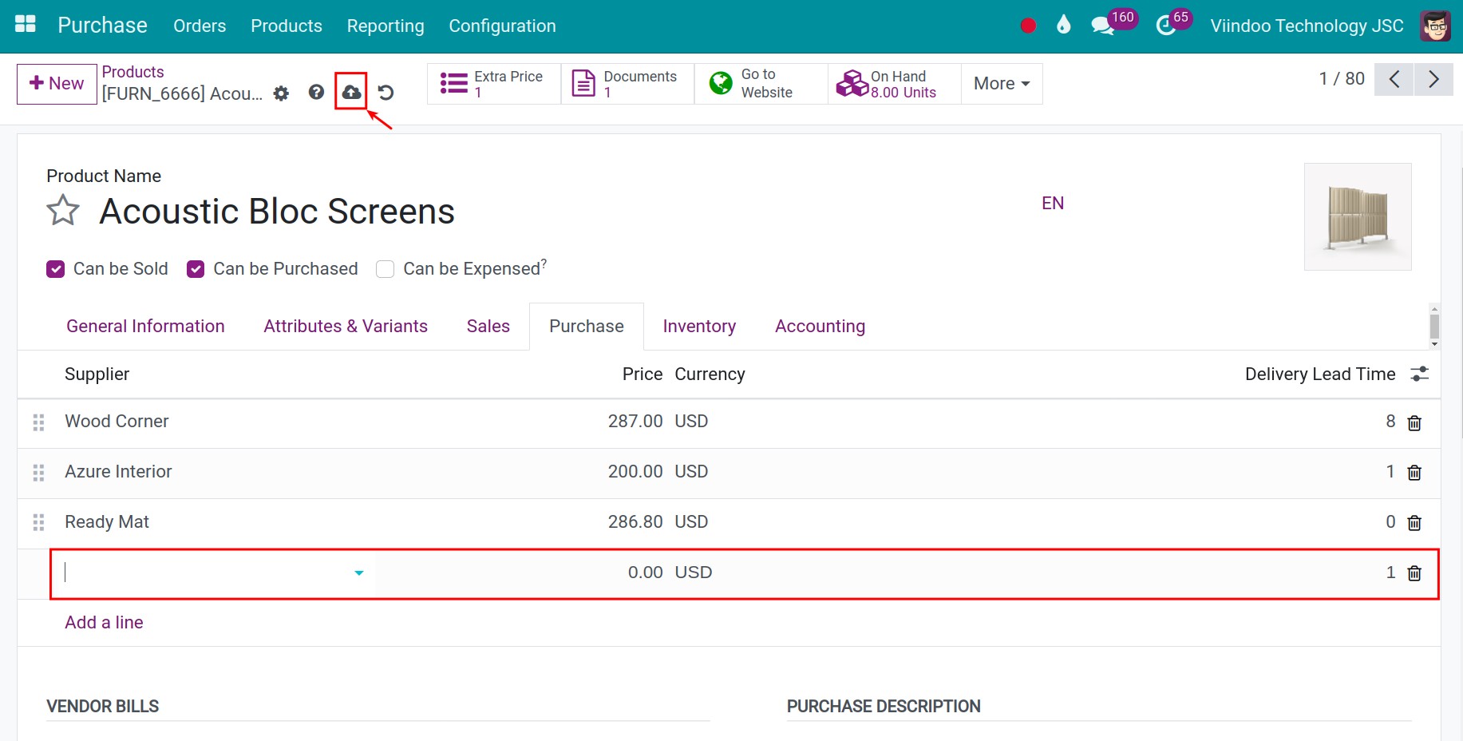Delete the new empty supplier row
The height and width of the screenshot is (741, 1463).
click(x=1414, y=573)
